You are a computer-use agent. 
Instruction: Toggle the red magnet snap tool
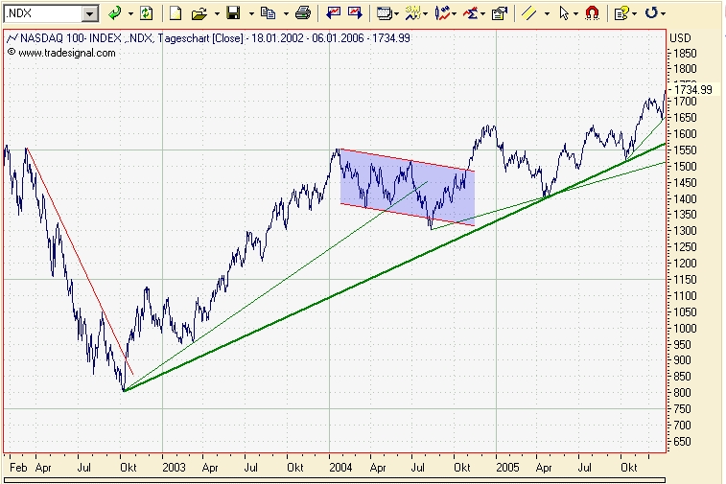[592, 13]
